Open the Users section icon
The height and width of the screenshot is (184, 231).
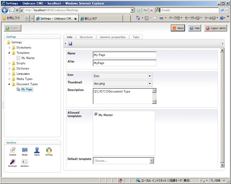[37, 151]
